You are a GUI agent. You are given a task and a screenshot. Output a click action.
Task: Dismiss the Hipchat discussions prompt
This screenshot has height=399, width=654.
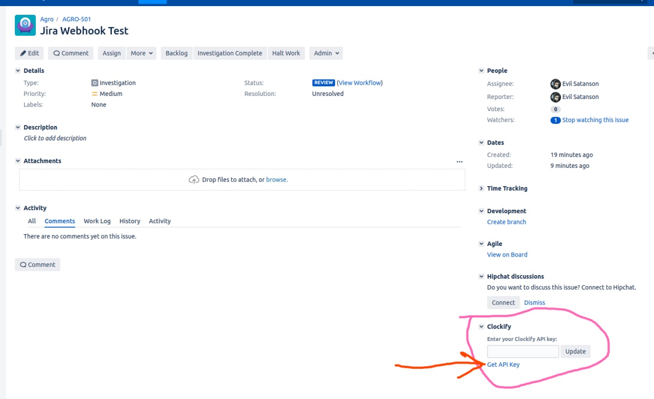click(534, 303)
